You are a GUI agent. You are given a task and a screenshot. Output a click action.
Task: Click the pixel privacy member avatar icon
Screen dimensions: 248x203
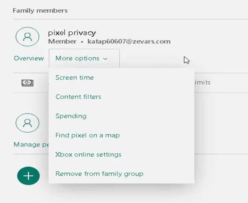pos(28,37)
